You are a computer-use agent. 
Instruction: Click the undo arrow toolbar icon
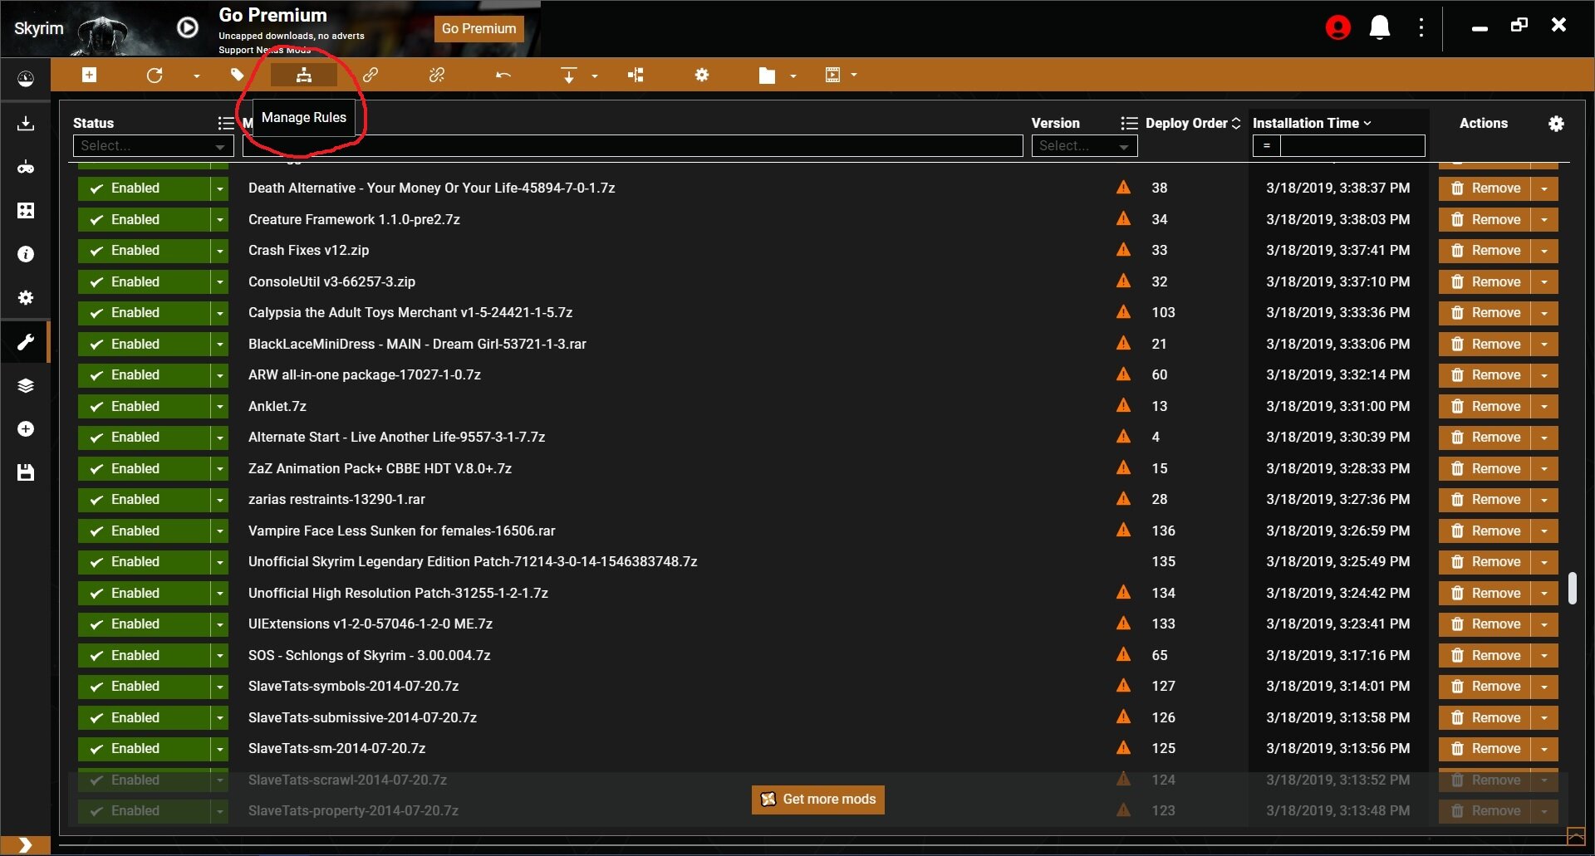[x=503, y=76]
